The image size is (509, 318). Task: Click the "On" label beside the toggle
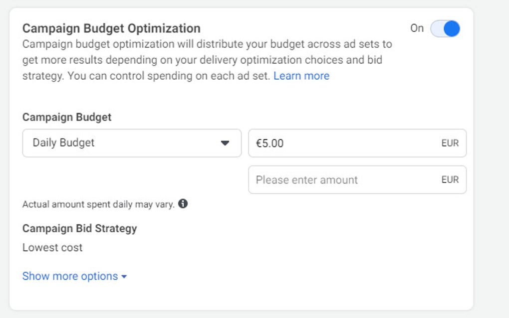pyautogui.click(x=417, y=28)
